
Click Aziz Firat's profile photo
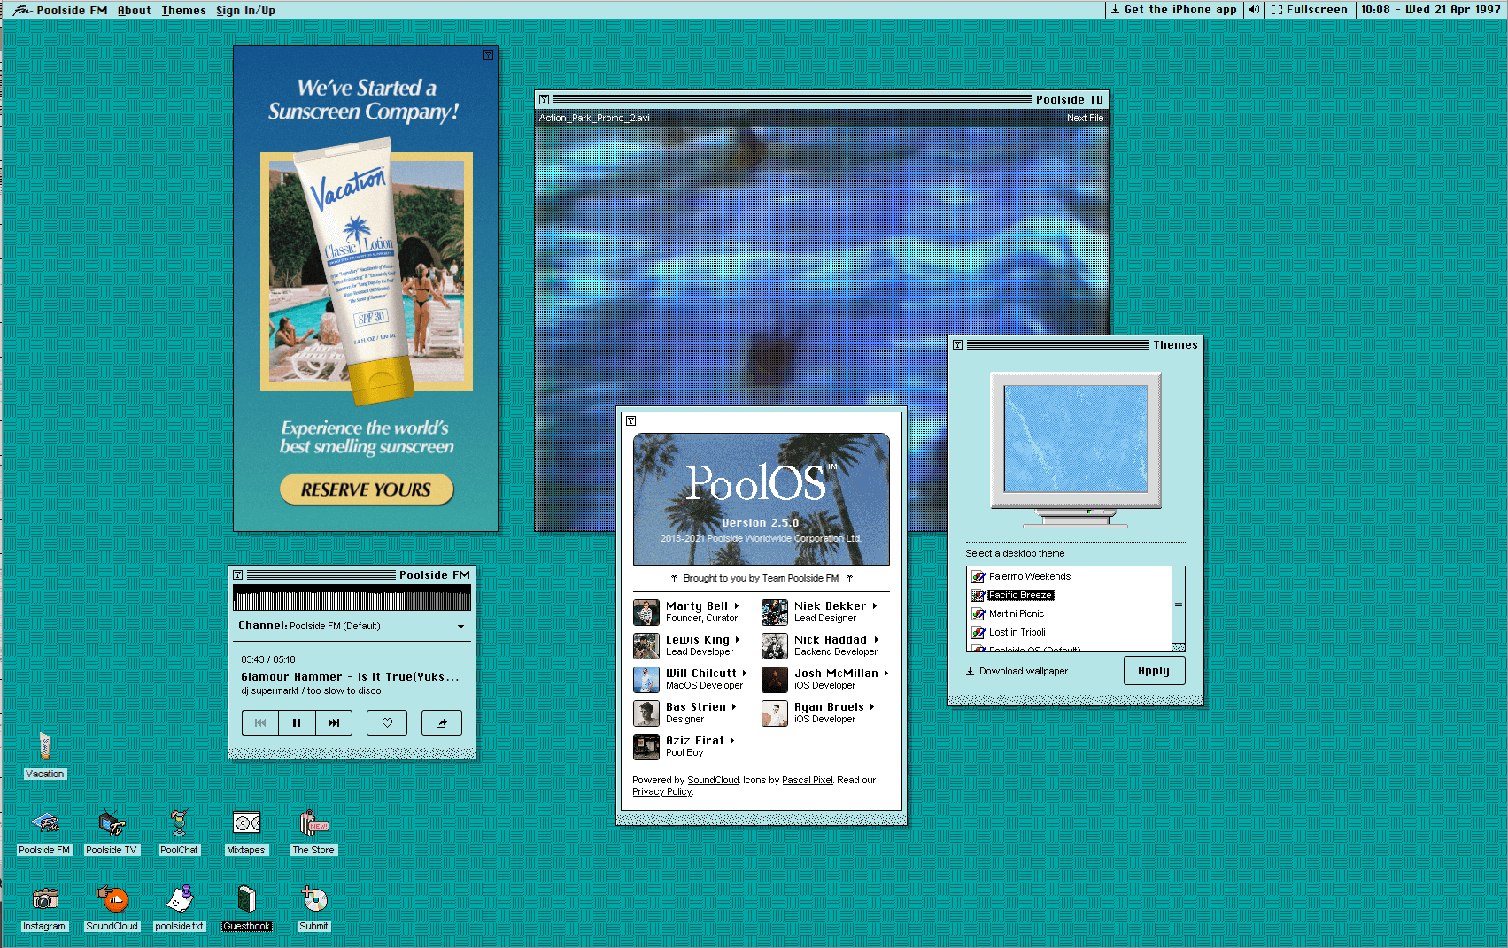(646, 746)
